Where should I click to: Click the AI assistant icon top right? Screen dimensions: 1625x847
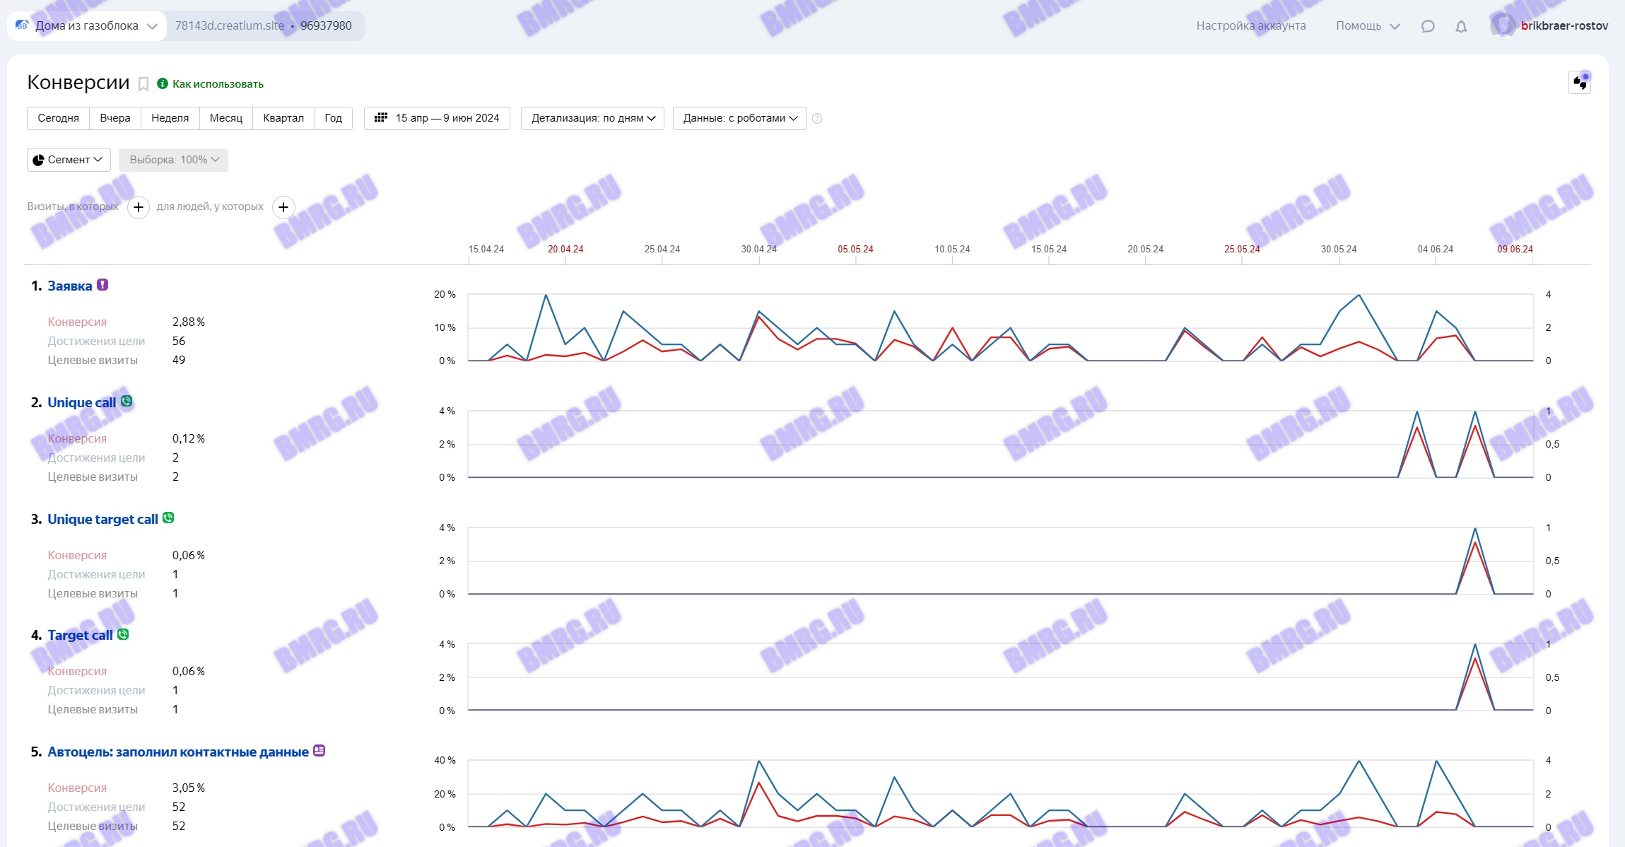click(1579, 83)
